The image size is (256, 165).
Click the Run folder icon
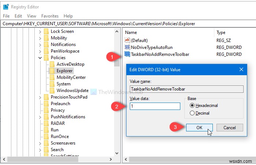click(46, 130)
